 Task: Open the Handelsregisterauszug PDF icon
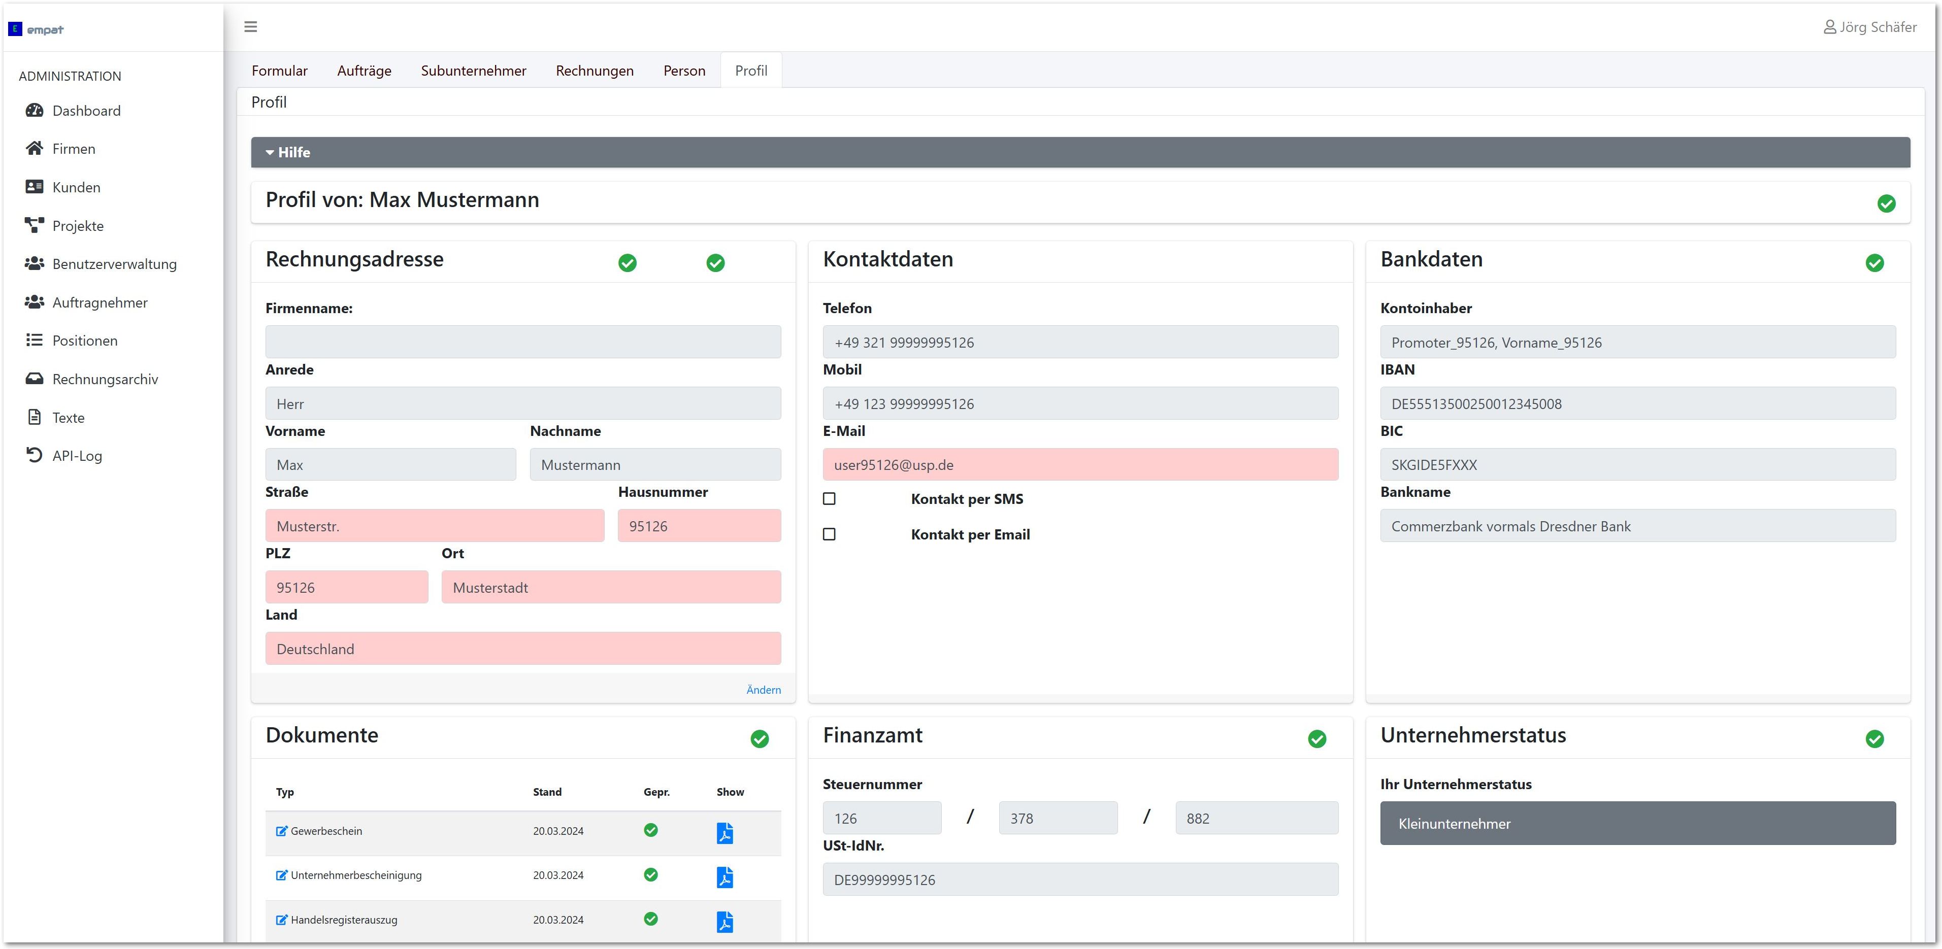click(x=723, y=921)
